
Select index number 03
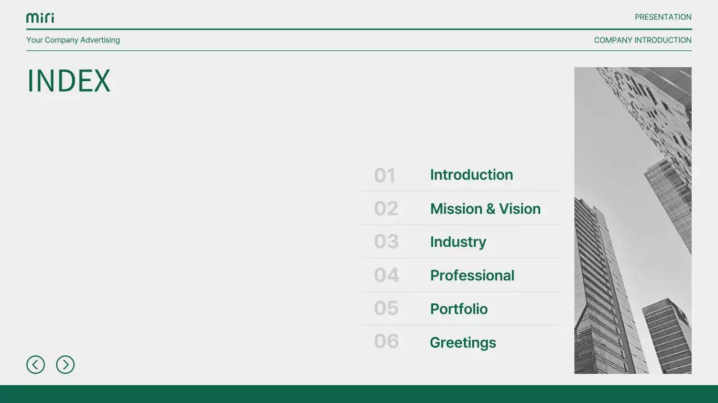tap(386, 242)
